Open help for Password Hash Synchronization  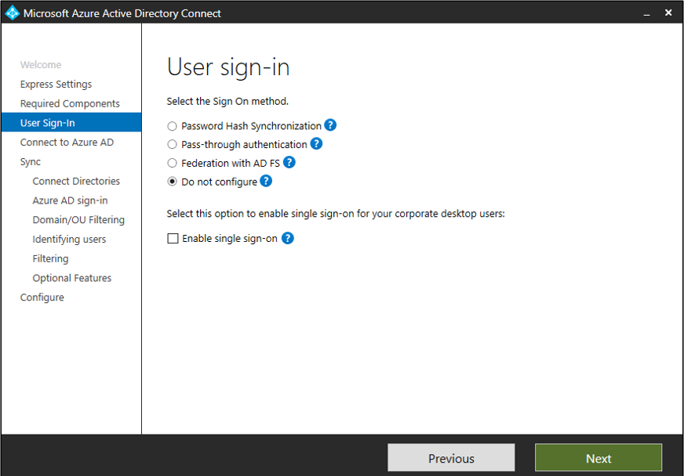click(x=330, y=124)
